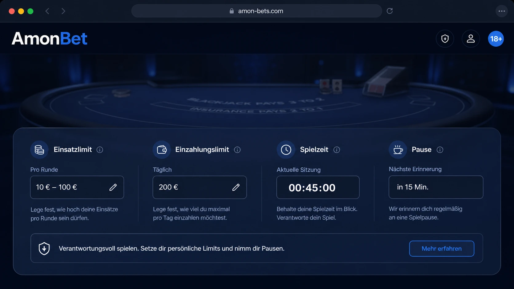This screenshot has width=514, height=289.
Task: Click the 'Täglich' label
Action: (162, 170)
